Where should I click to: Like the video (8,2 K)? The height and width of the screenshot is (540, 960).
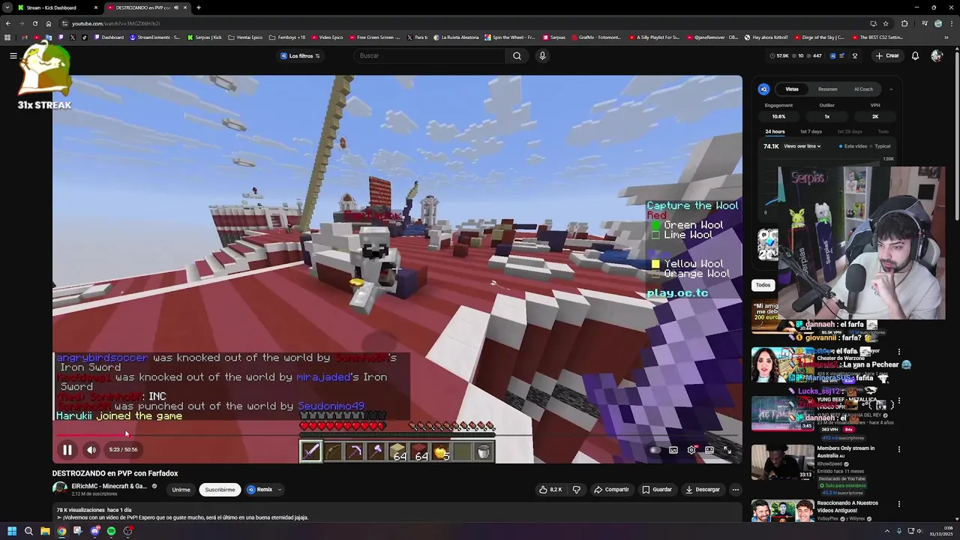(x=550, y=490)
